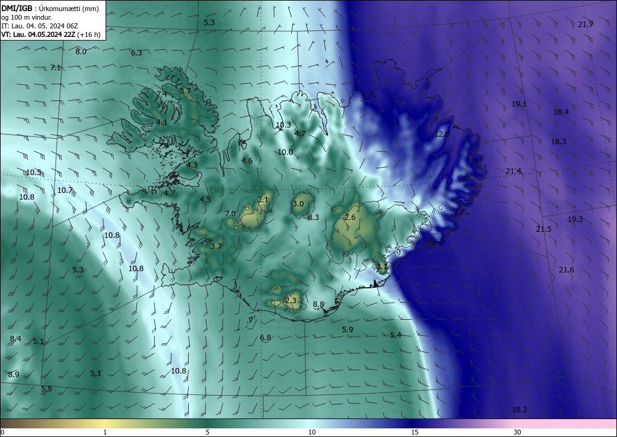Click the 19.3 value on the map
This screenshot has width=617, height=437.
pos(575,219)
